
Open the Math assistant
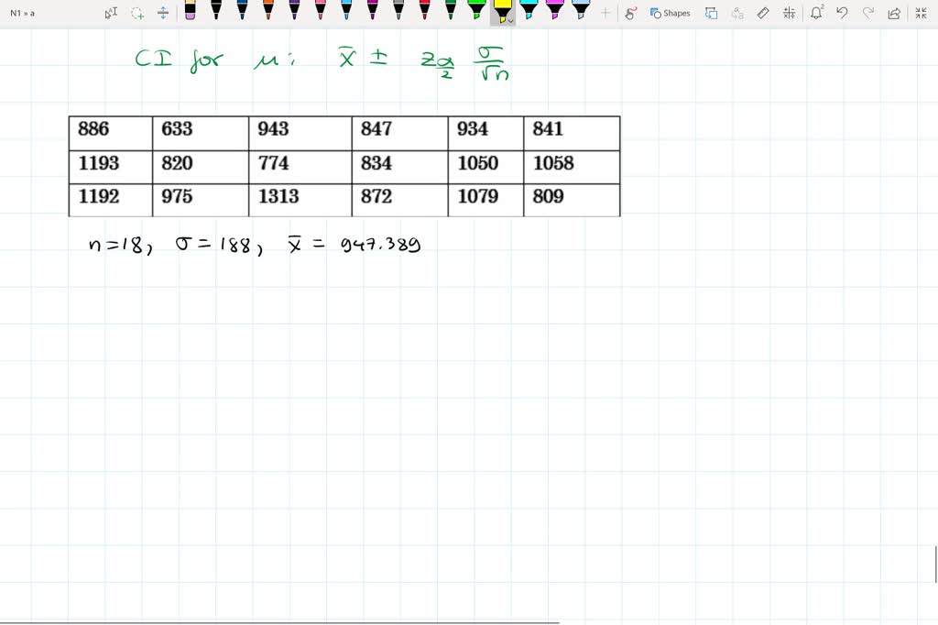(x=789, y=13)
